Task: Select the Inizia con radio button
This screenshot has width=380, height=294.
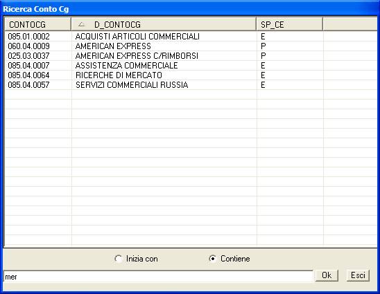Action: [119, 259]
